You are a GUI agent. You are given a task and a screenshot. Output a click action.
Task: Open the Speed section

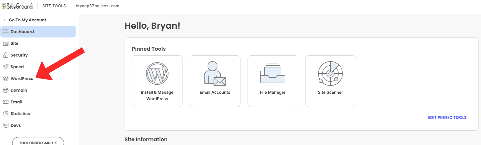pyautogui.click(x=38, y=67)
